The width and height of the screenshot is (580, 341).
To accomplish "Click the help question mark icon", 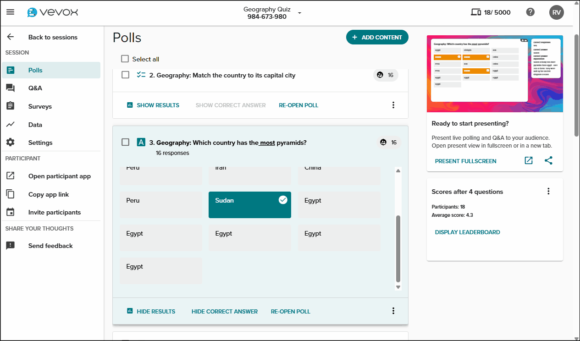I will click(530, 12).
